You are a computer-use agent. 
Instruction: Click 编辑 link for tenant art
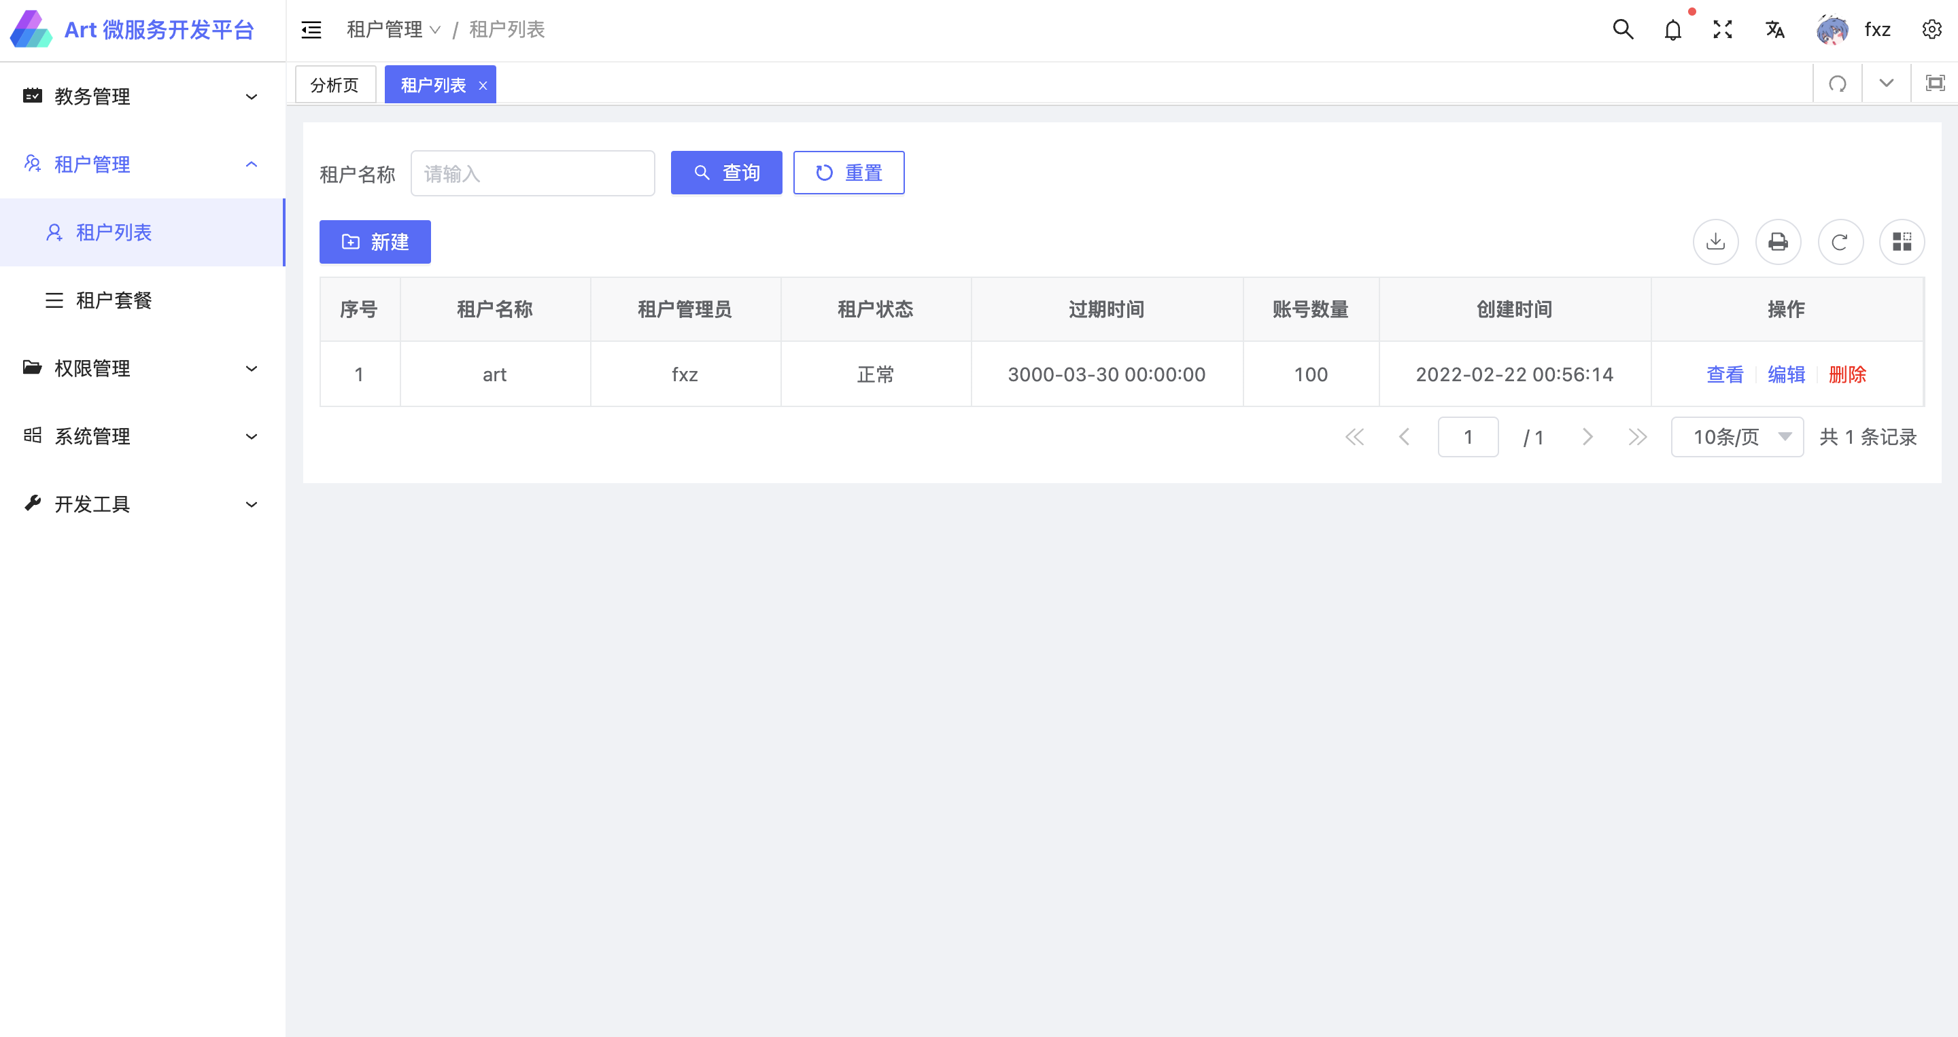[x=1786, y=374]
